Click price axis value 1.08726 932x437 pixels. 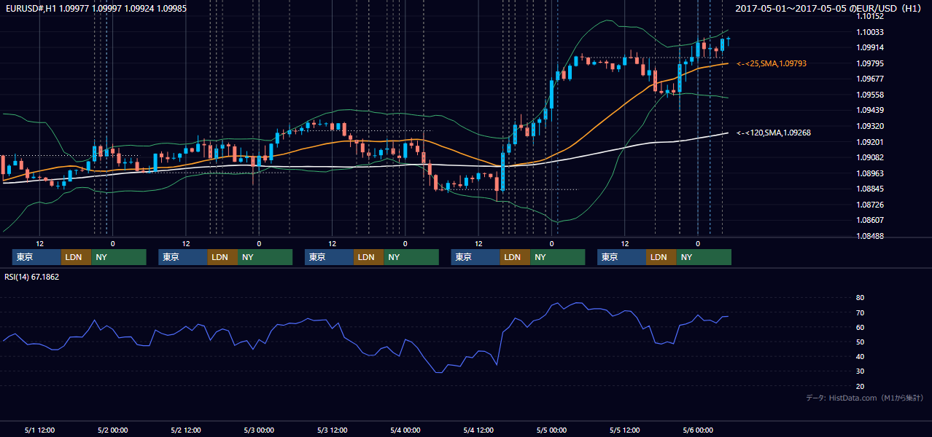(869, 205)
